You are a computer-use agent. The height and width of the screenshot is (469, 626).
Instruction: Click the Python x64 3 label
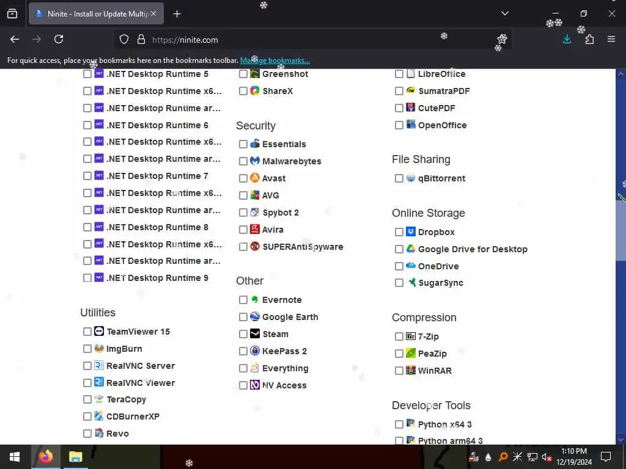(x=445, y=424)
